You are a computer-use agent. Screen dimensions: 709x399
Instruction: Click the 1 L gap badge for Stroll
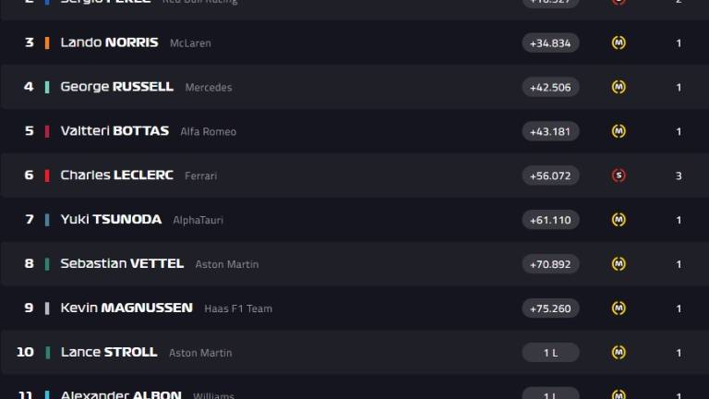pyautogui.click(x=550, y=353)
